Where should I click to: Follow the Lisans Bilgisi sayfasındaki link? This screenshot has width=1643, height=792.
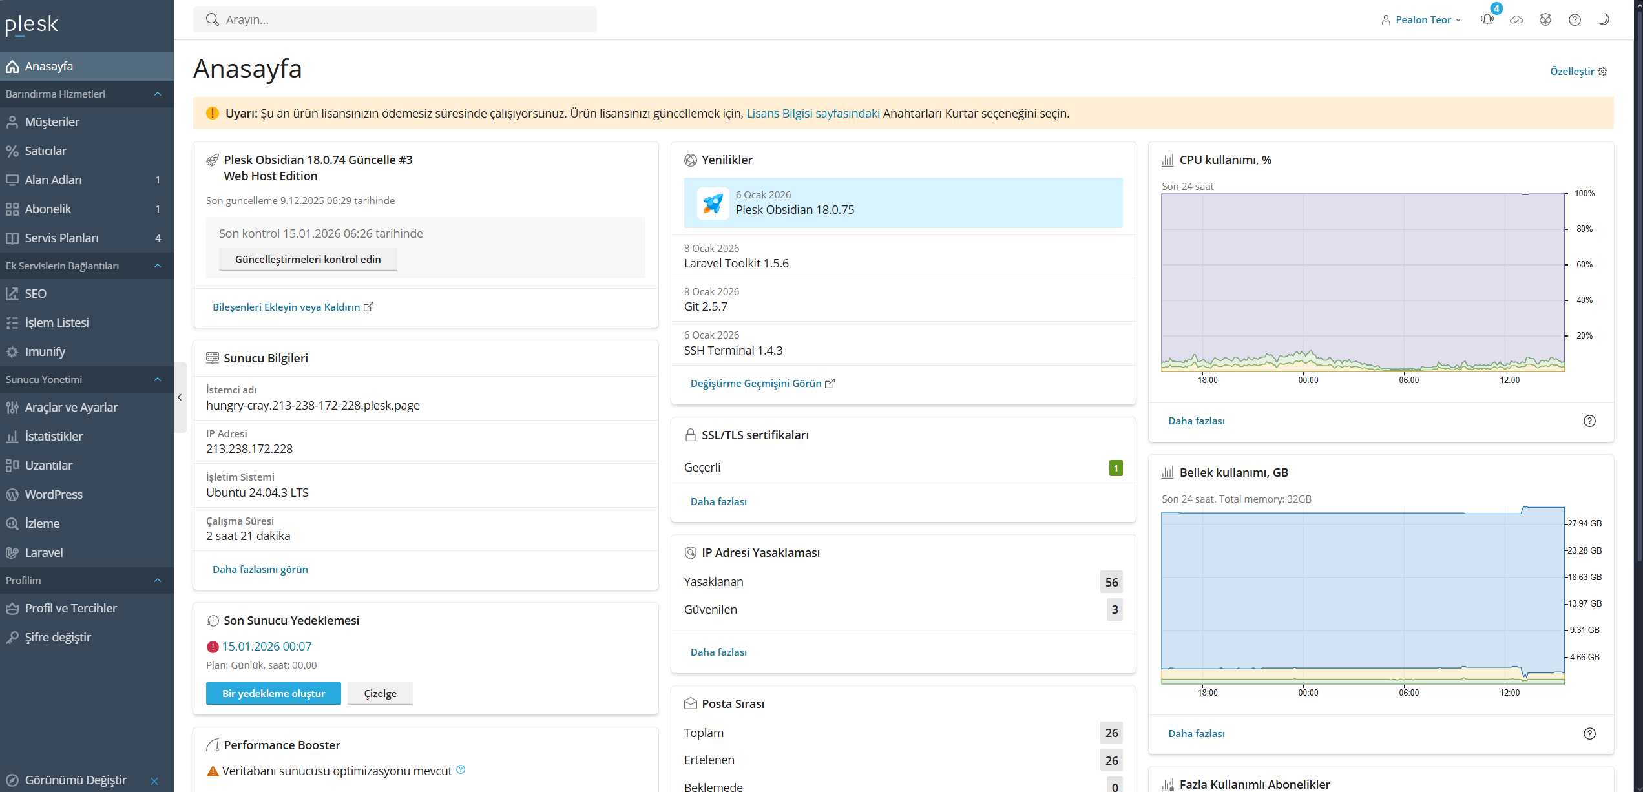[813, 113]
